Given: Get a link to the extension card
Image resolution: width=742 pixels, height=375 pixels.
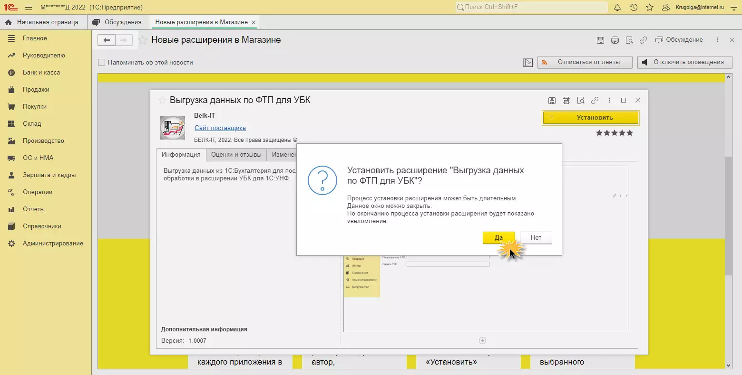Looking at the screenshot, I should click(x=595, y=101).
